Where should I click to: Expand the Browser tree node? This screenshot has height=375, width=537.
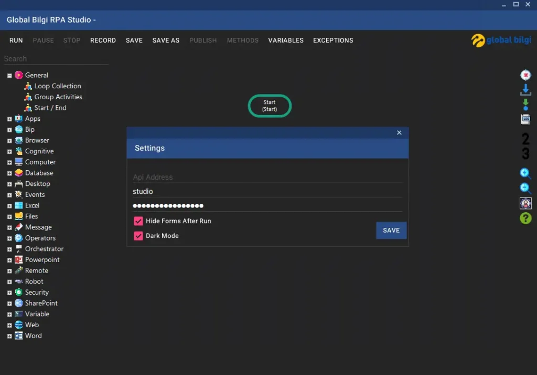pos(9,141)
